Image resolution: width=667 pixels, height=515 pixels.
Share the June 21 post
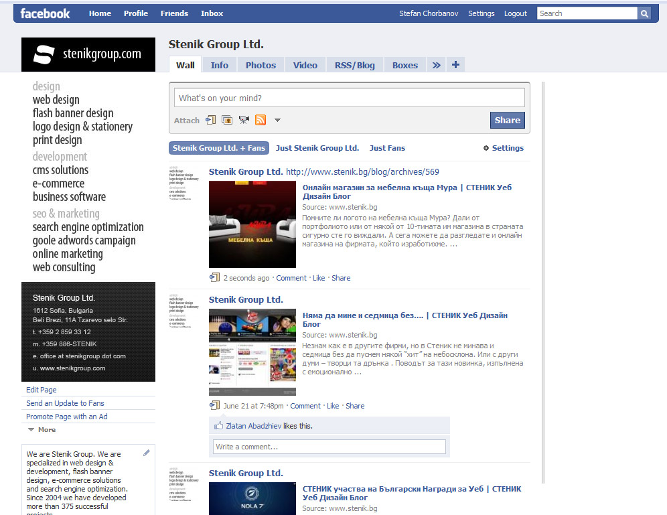click(355, 406)
